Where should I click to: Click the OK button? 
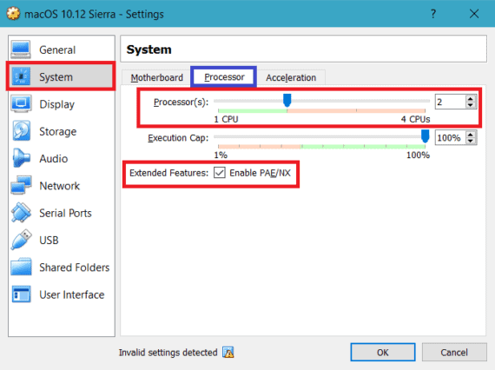pyautogui.click(x=383, y=353)
